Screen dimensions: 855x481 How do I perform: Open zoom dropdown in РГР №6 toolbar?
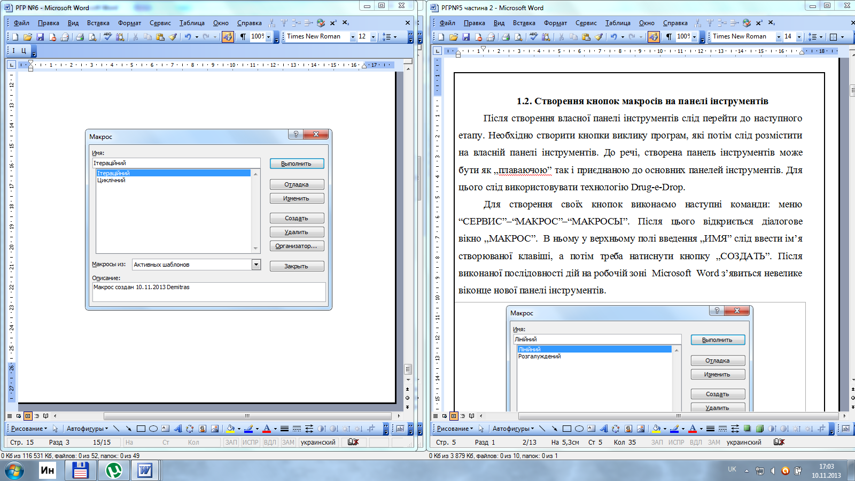click(269, 37)
